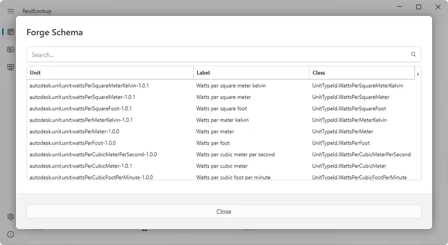The image size is (448, 245).
Task: Sort by the Unit column header
Action: tap(110, 73)
